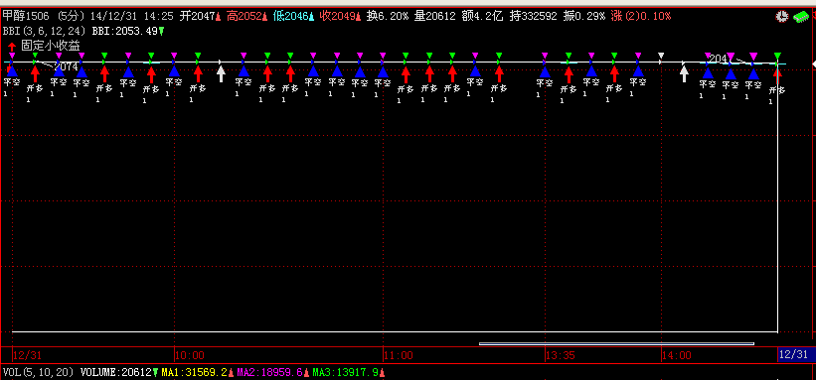Click the 11:00 time axis label
Image resolution: width=816 pixels, height=380 pixels.
pos(399,355)
